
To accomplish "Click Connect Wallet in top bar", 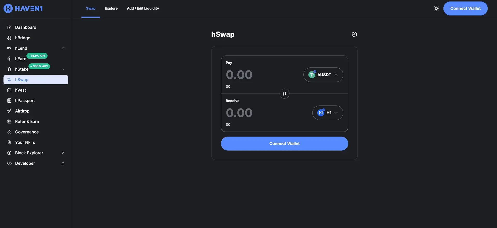I will click(465, 9).
